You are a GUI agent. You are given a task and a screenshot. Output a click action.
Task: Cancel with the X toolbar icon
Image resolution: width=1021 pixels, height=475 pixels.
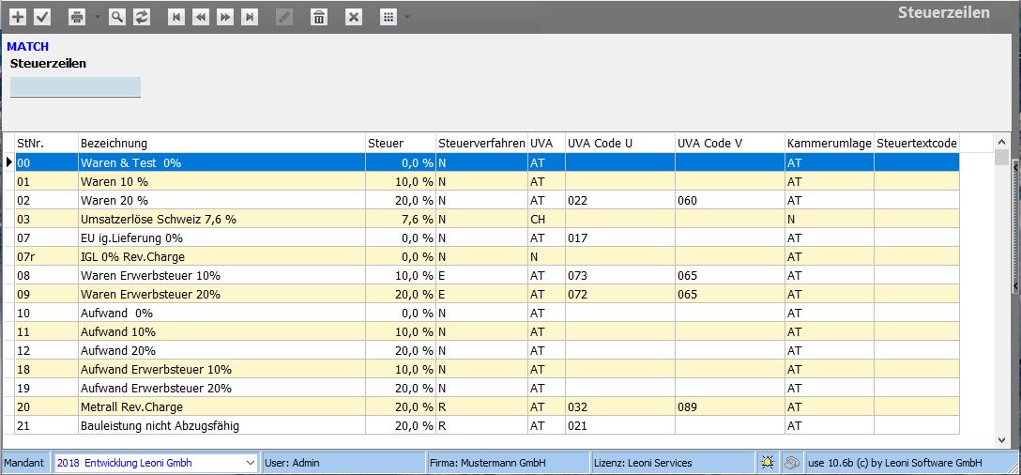[354, 18]
